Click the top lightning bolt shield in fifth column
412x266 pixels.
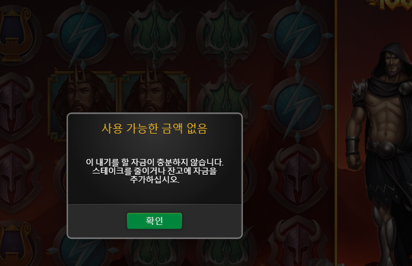click(x=297, y=35)
